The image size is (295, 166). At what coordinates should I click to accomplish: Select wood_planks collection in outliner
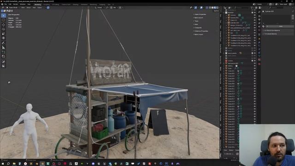point(232,53)
